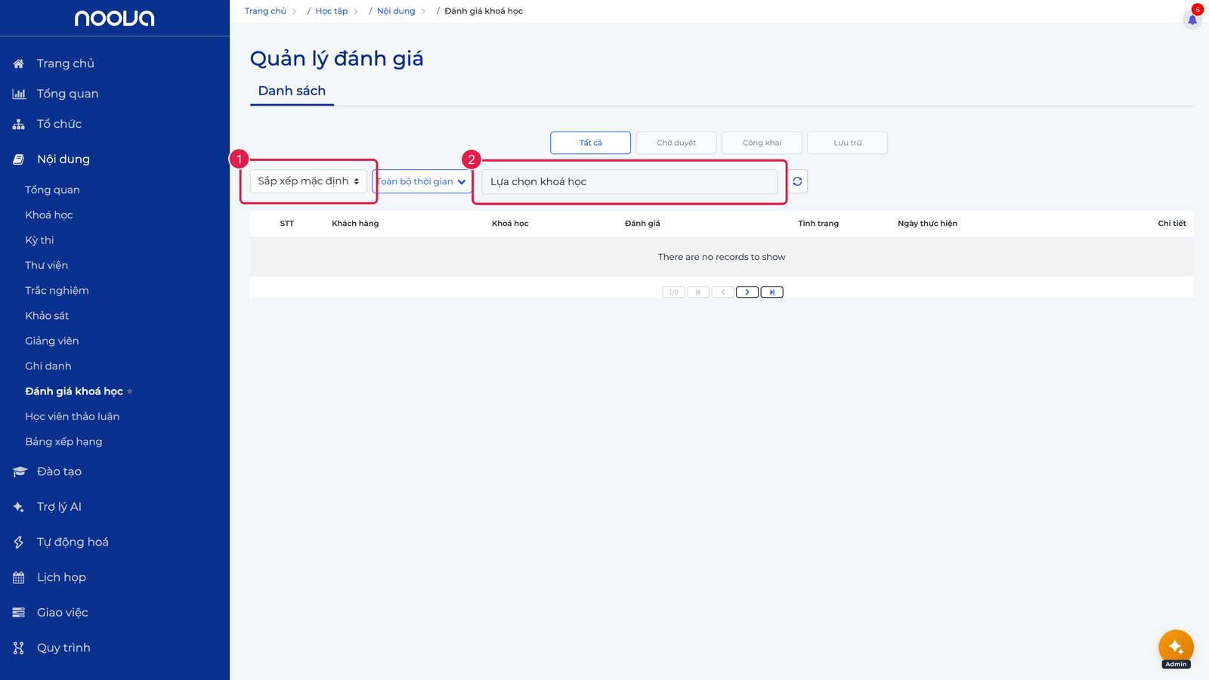Click the refresh icon next to course selector
This screenshot has width=1209, height=680.
[x=797, y=181]
